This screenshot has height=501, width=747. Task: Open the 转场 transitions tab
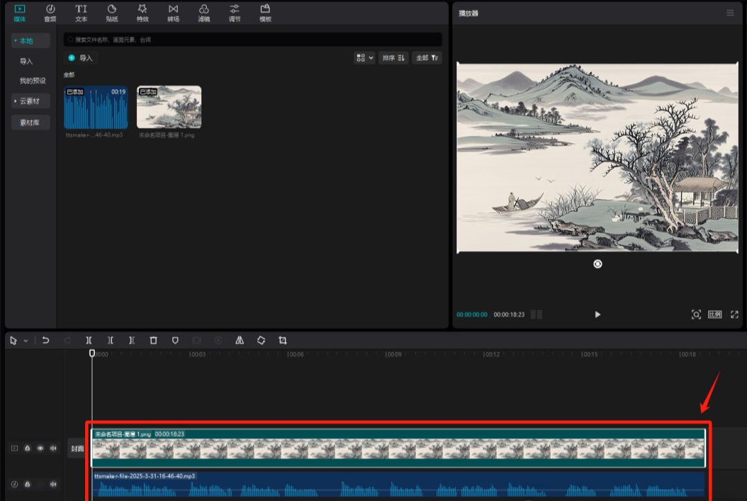(173, 12)
